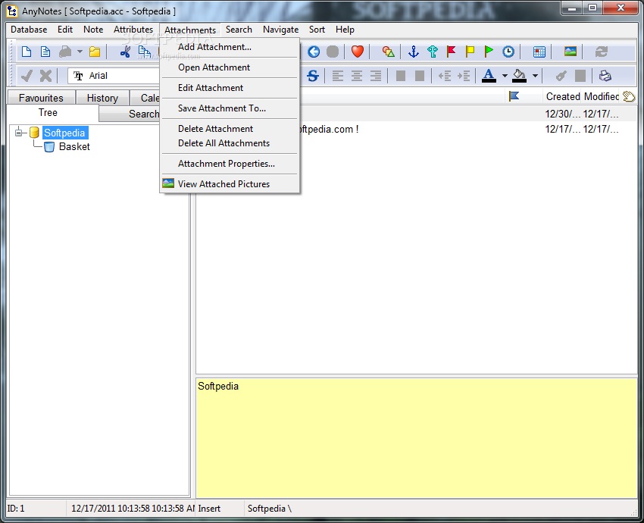Screen dimensions: 644x523
Task: Open the Sort menu
Action: pos(317,30)
